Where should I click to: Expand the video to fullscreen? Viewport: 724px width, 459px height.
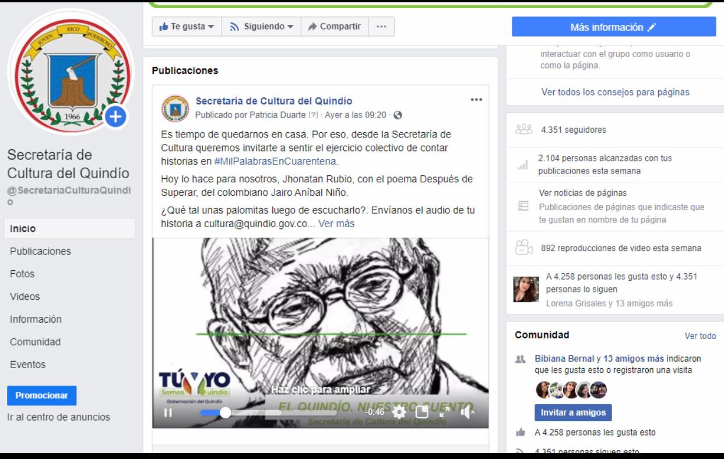click(x=444, y=412)
